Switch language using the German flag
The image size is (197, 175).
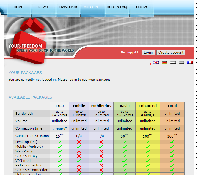(164, 62)
